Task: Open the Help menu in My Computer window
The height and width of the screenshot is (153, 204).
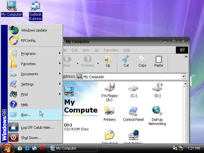Action: tap(127, 50)
